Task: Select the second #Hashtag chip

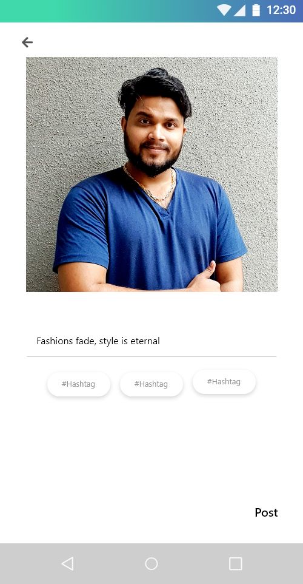Action: coord(151,384)
